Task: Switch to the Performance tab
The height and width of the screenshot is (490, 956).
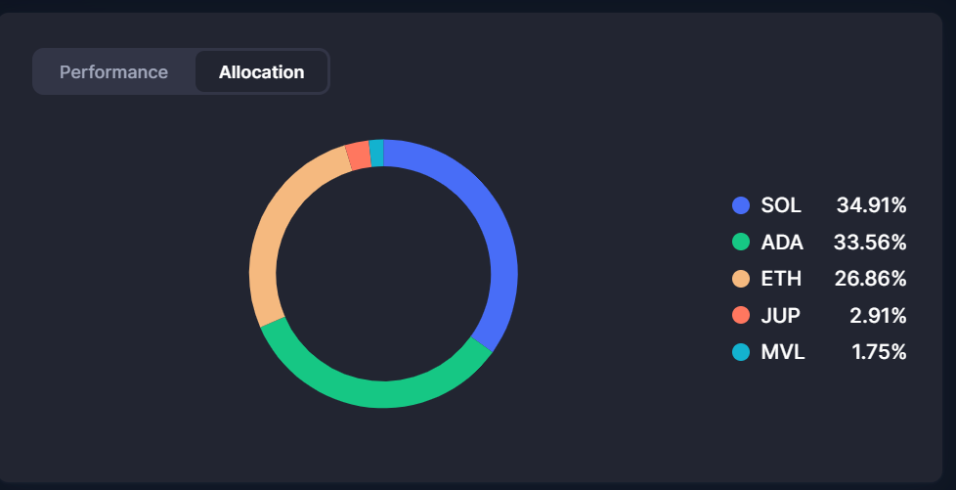Action: (113, 72)
